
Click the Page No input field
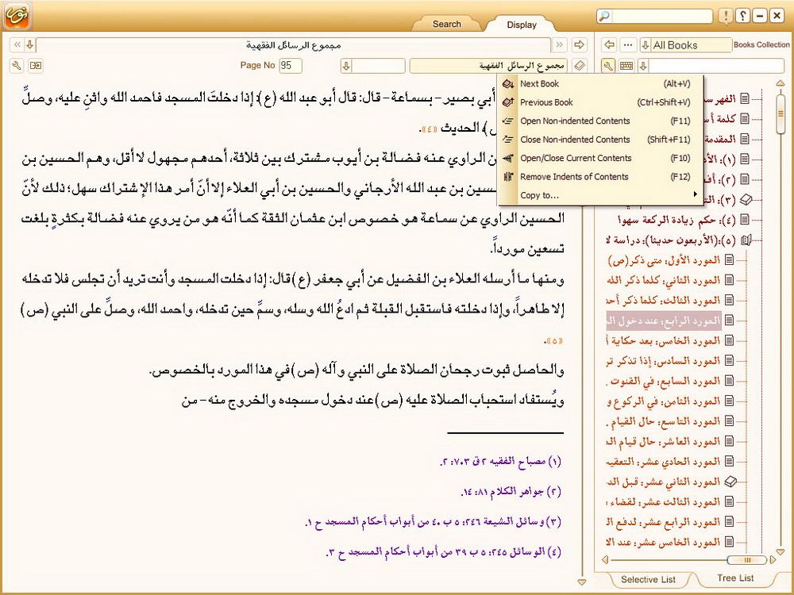291,65
